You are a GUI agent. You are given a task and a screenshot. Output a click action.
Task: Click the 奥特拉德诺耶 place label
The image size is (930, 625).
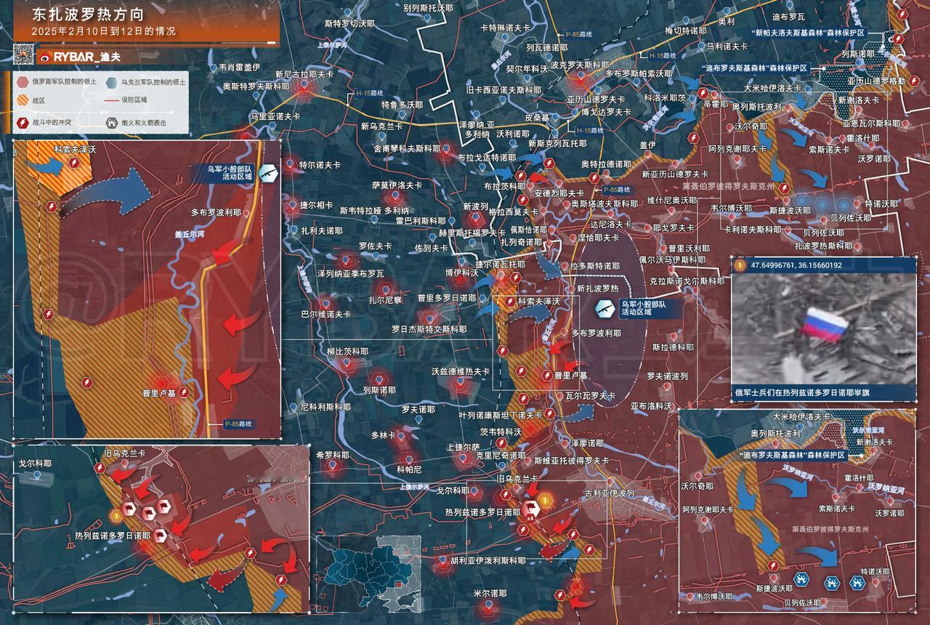[607, 164]
